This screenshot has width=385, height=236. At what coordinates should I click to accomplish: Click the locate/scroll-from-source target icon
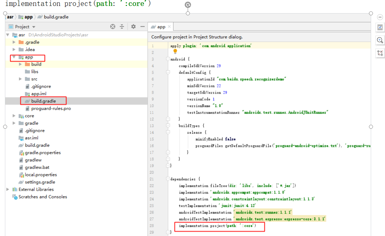tap(113, 27)
